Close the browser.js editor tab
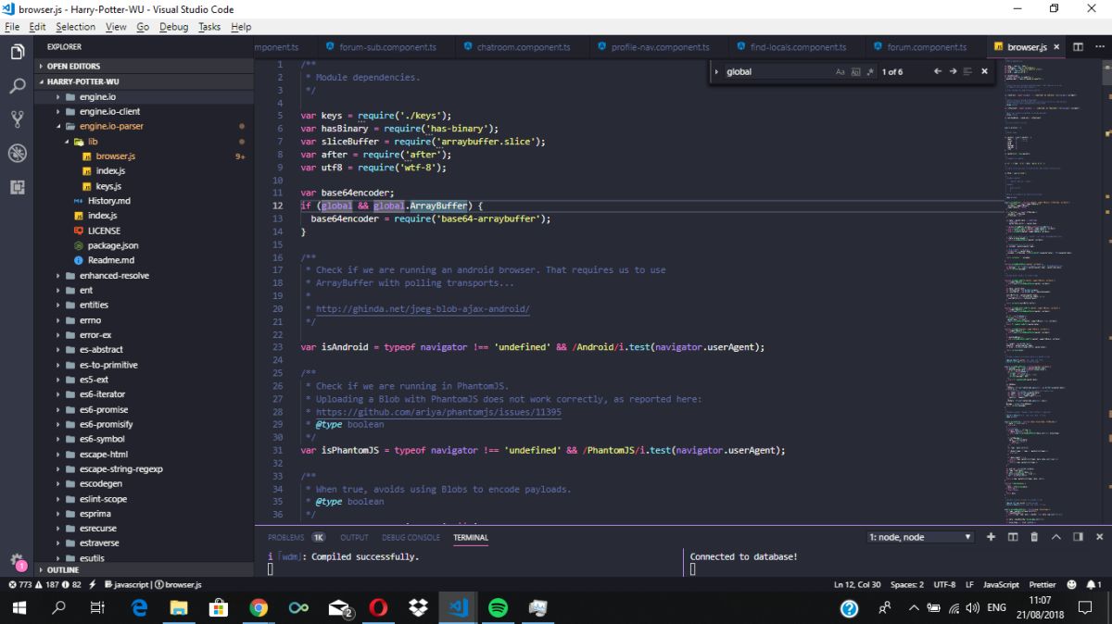This screenshot has width=1112, height=624. pyautogui.click(x=1056, y=47)
